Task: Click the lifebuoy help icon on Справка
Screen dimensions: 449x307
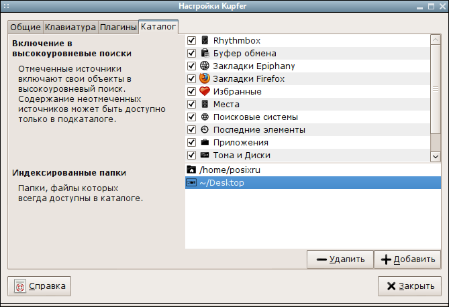Action: click(x=20, y=286)
